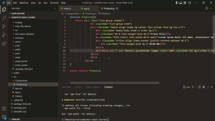Viewport: 215px width, 121px height.
Task: Open the Extensions view
Action: 4,43
